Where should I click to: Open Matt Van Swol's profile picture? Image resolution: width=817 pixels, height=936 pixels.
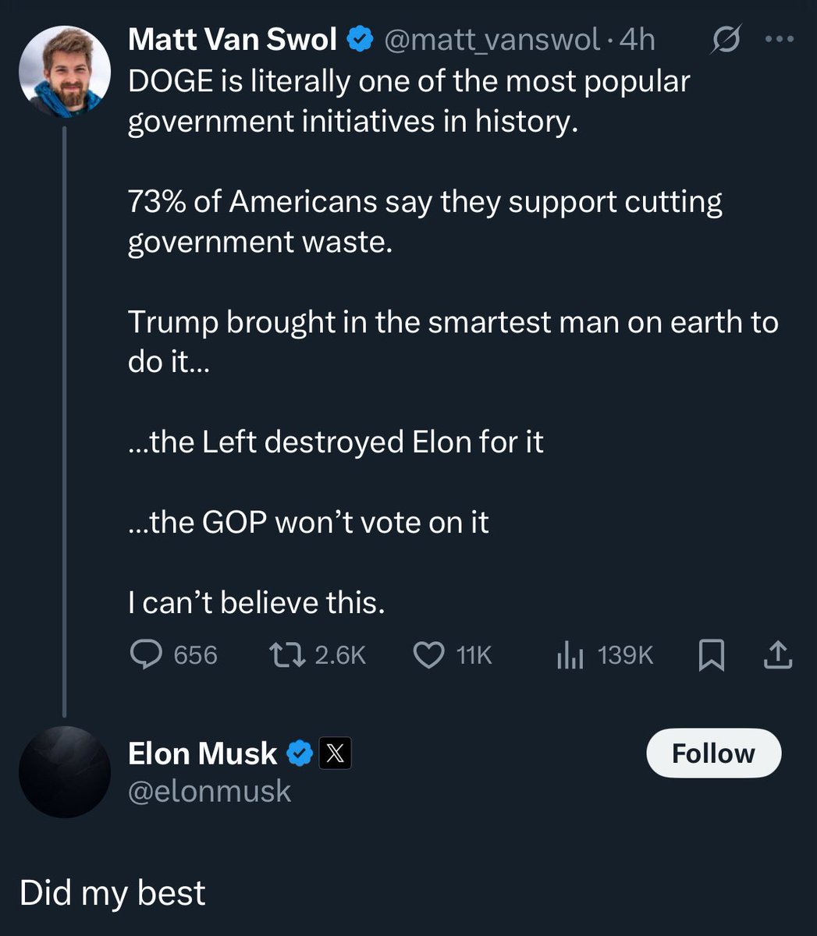coord(62,72)
